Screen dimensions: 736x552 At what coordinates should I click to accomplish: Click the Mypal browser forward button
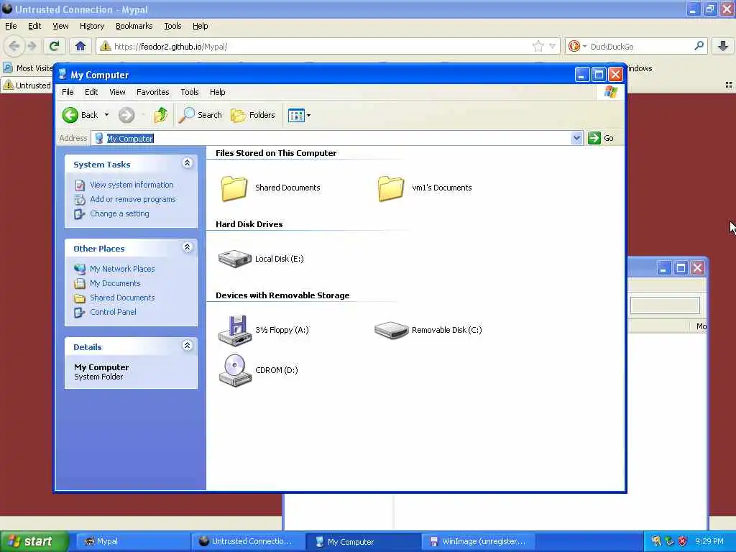point(32,46)
